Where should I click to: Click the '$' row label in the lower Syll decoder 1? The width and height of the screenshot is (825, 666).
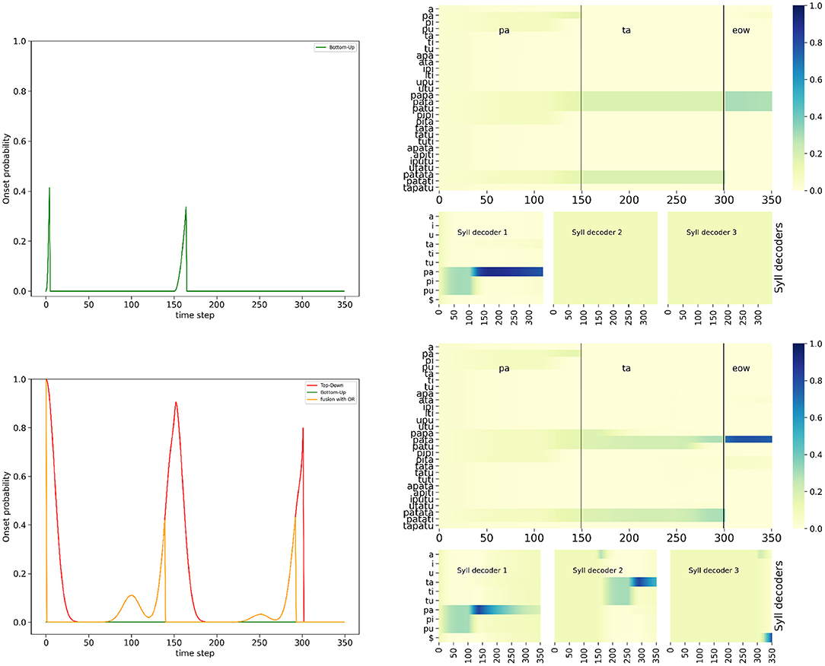[x=431, y=638]
